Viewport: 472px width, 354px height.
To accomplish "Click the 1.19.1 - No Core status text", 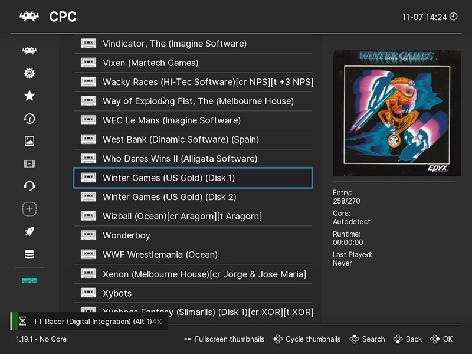I will pyautogui.click(x=41, y=339).
